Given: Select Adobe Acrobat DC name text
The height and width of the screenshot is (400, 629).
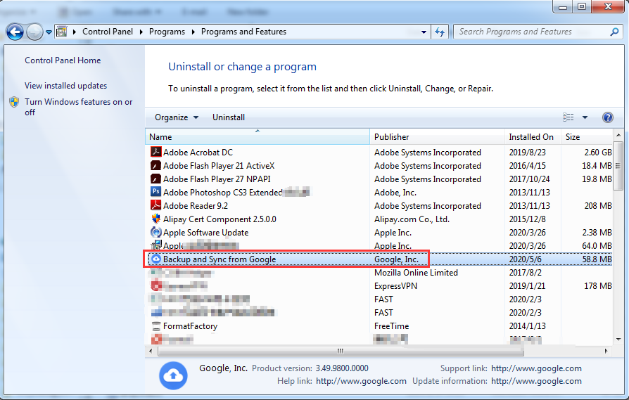Looking at the screenshot, I should 198,153.
